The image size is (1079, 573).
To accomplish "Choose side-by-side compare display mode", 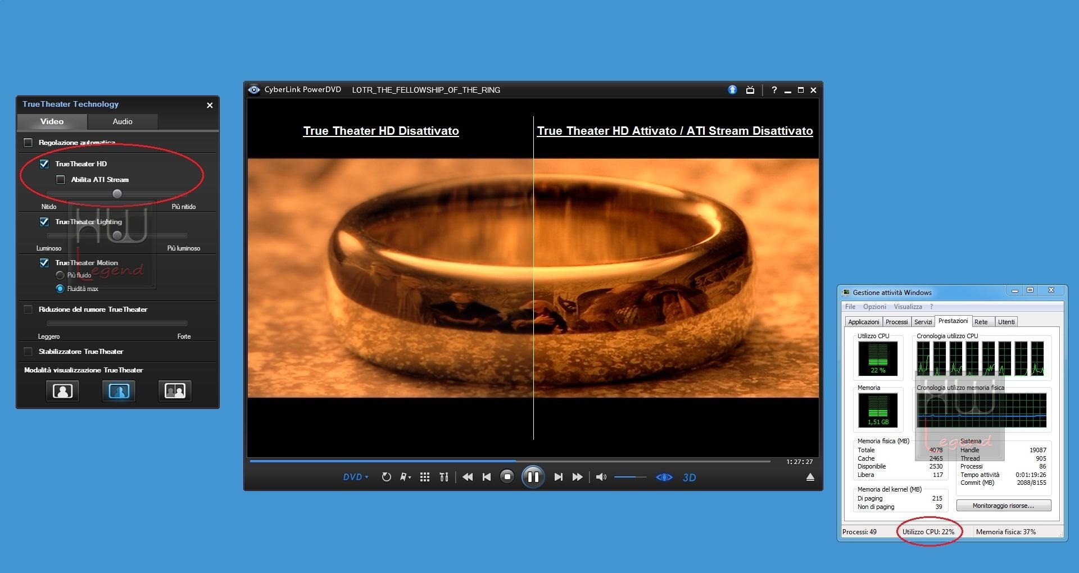I will point(175,391).
